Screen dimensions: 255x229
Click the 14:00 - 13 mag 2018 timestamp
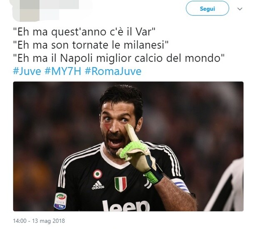pos(39,221)
